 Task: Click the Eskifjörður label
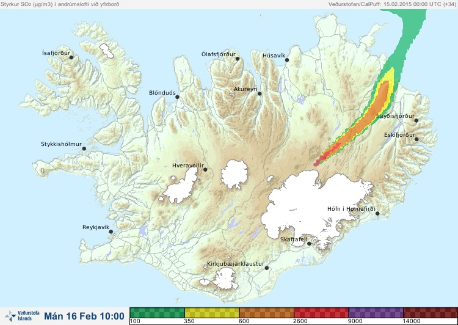pyautogui.click(x=399, y=135)
